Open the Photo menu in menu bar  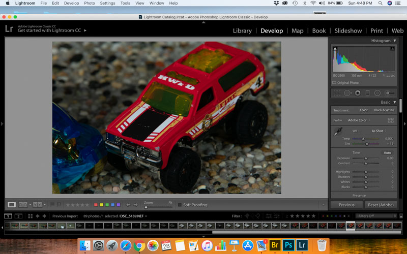(x=90, y=3)
